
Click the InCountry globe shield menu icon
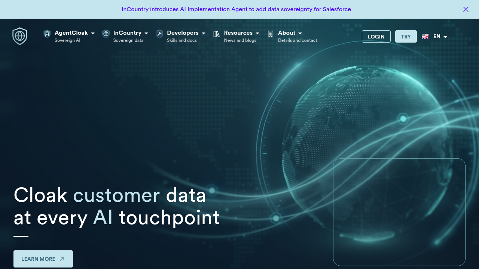point(106,34)
